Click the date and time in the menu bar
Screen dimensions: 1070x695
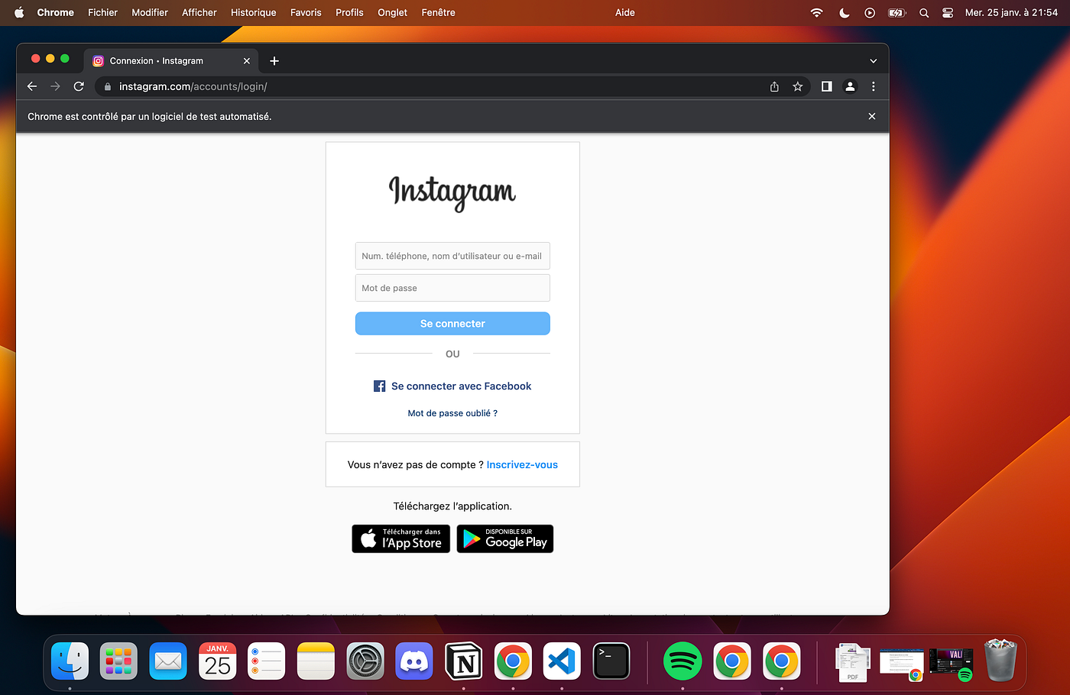(1011, 12)
